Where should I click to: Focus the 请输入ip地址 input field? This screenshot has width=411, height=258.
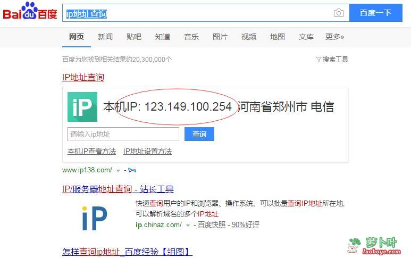123,134
